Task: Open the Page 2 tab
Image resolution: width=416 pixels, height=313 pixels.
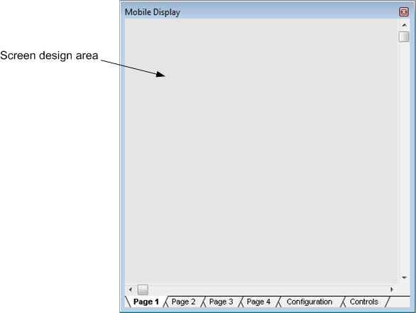Action: [184, 302]
